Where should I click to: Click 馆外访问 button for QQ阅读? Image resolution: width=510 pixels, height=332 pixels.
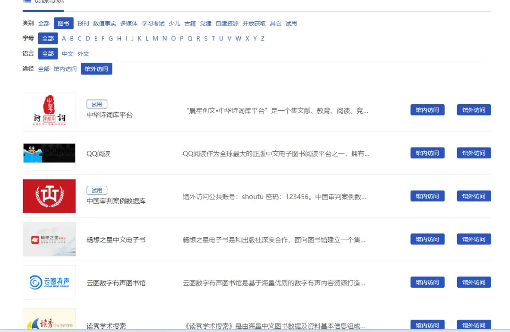click(x=474, y=153)
